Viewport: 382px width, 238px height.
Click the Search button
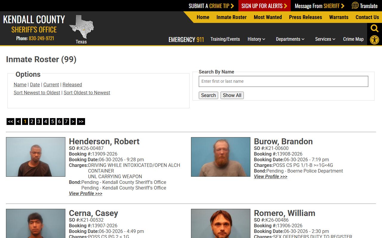pyautogui.click(x=208, y=95)
